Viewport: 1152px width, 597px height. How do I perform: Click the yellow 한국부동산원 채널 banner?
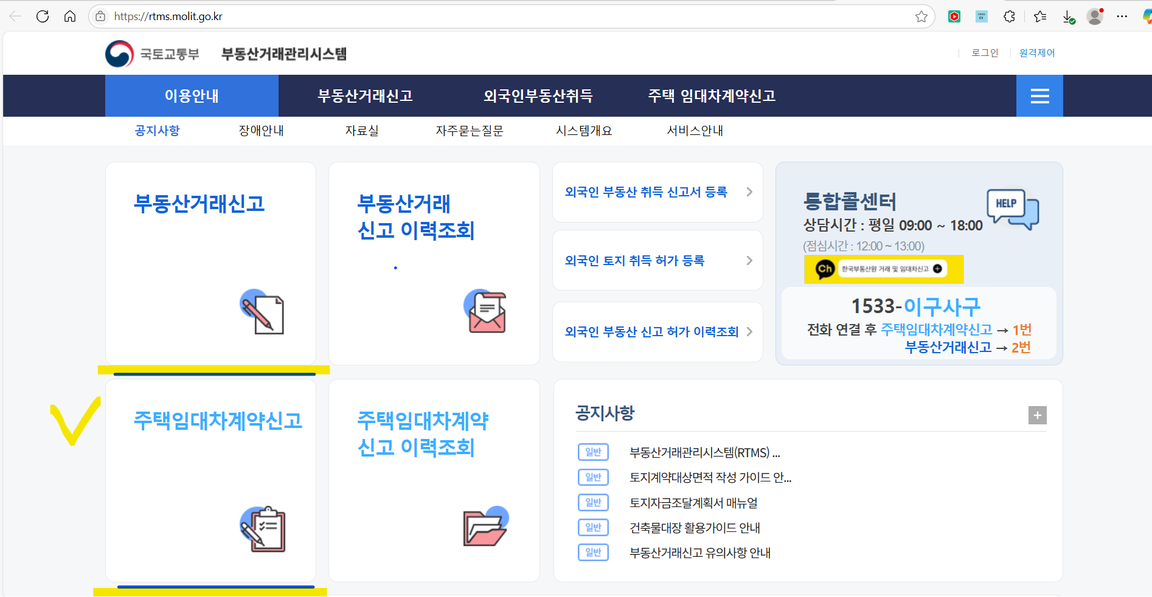coord(883,269)
